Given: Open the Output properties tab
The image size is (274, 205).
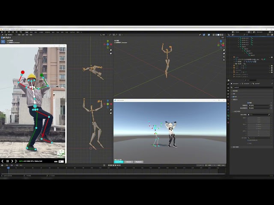Looking at the screenshot, I should click(x=228, y=91).
